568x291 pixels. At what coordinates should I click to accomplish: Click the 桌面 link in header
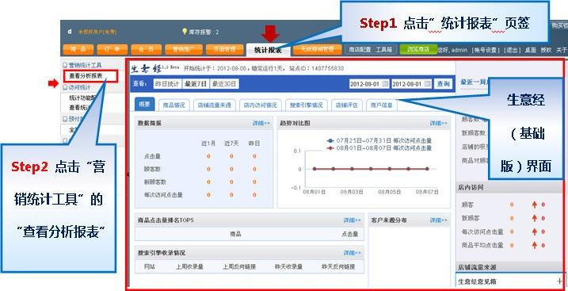[x=530, y=50]
